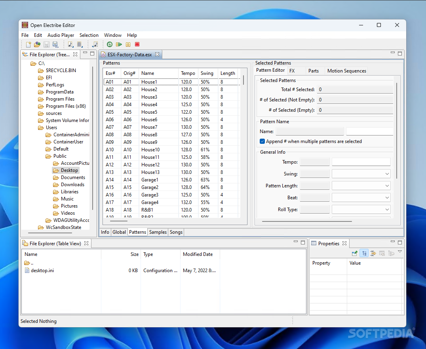Select the C:\ root folder
426x349 pixels.
(x=41, y=63)
